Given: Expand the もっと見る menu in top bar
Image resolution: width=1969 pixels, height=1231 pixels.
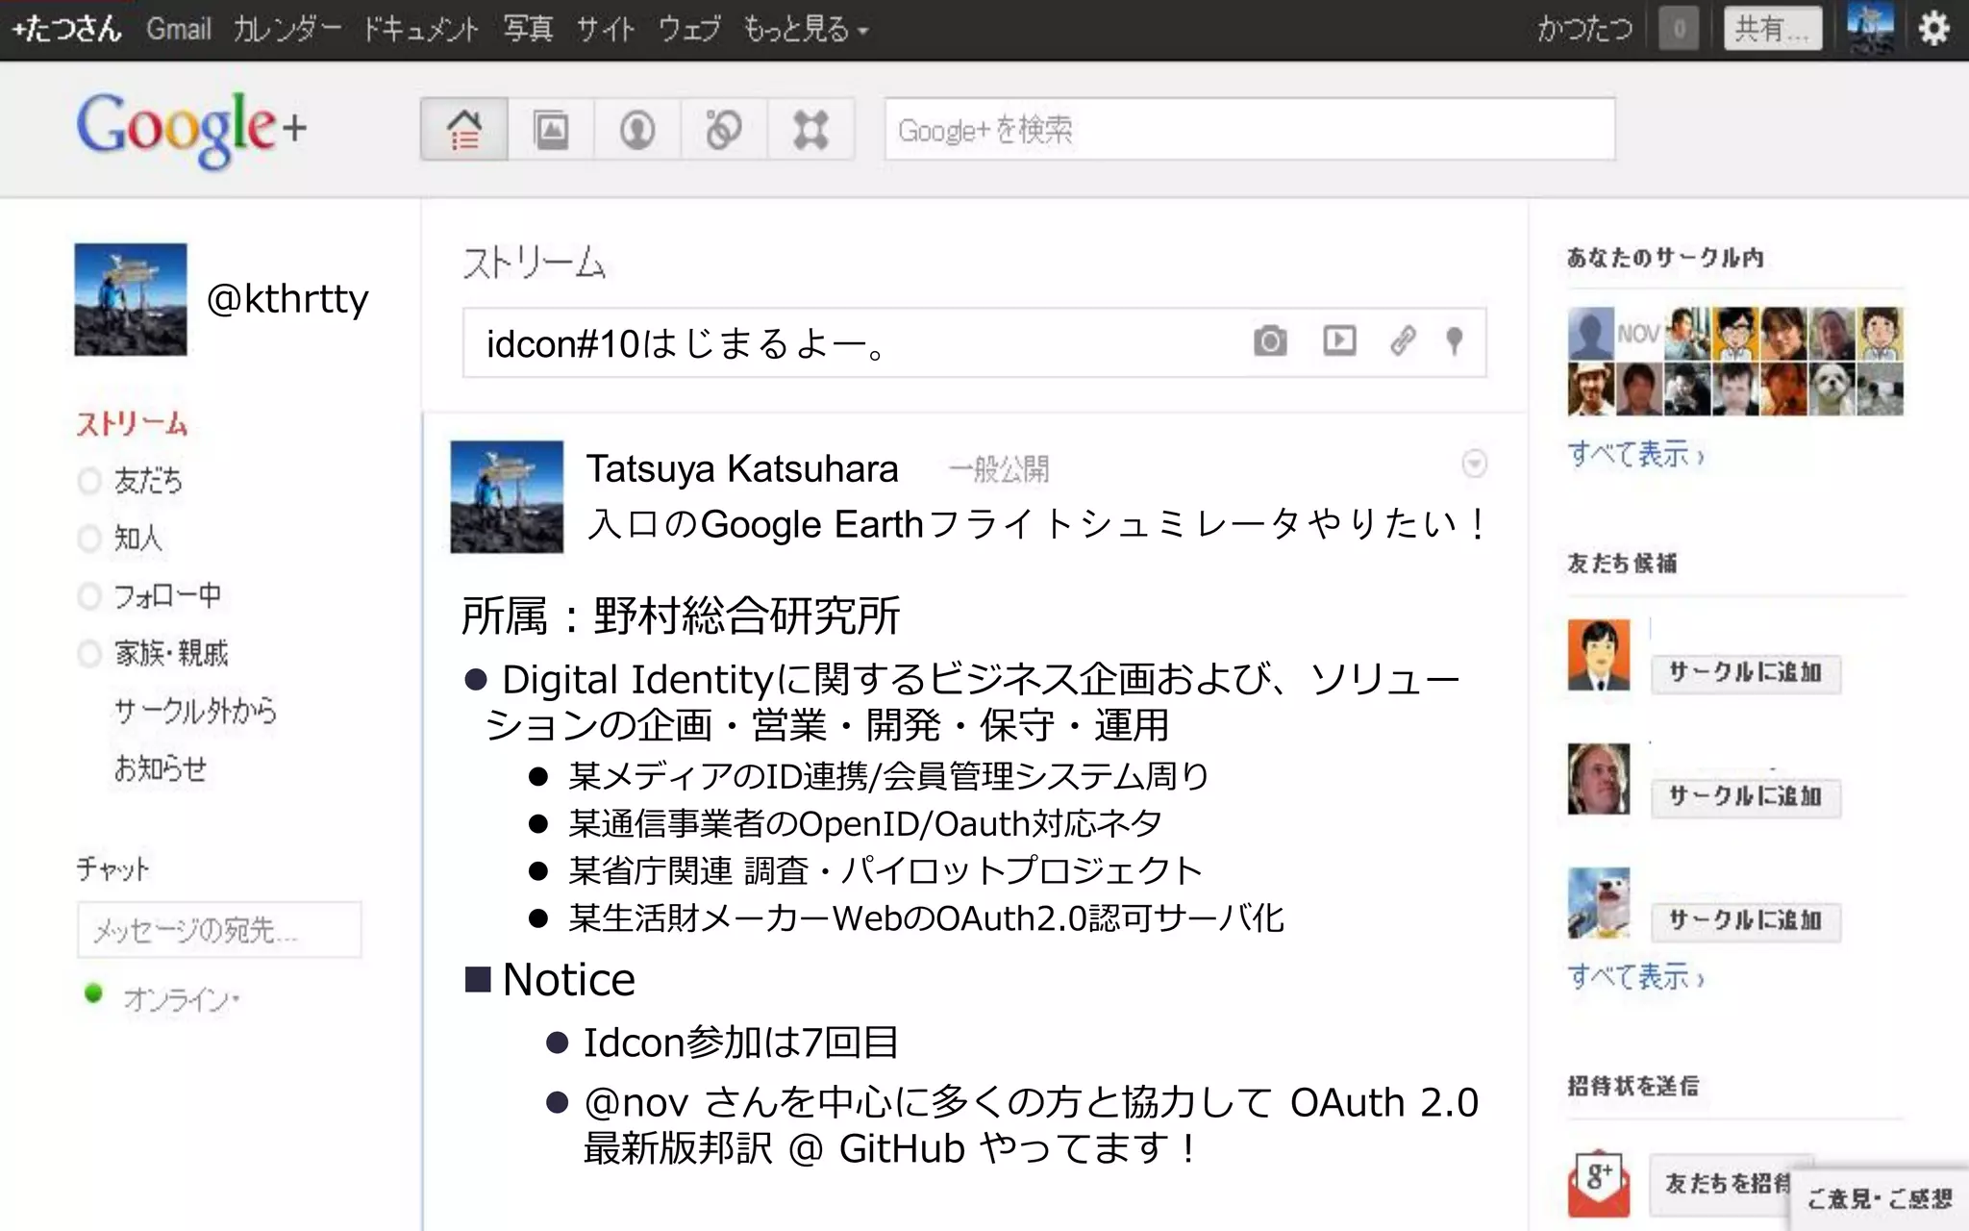Looking at the screenshot, I should (806, 29).
